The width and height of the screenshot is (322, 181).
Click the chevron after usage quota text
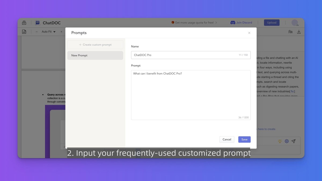point(216,23)
